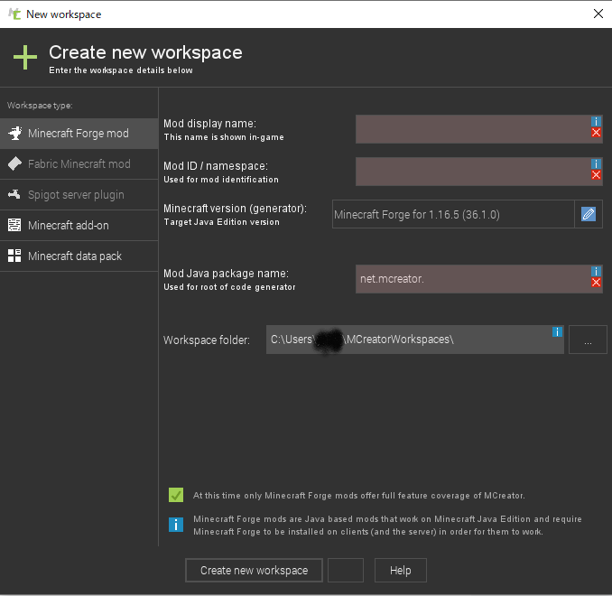Open the Help button

(x=401, y=571)
